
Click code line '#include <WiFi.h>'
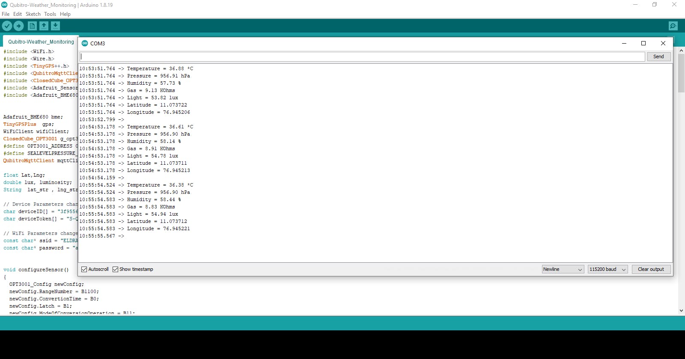(29, 51)
